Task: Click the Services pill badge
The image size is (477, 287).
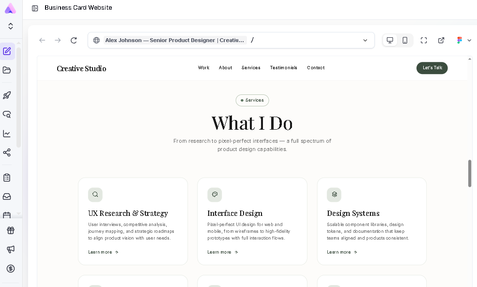Action: (252, 100)
